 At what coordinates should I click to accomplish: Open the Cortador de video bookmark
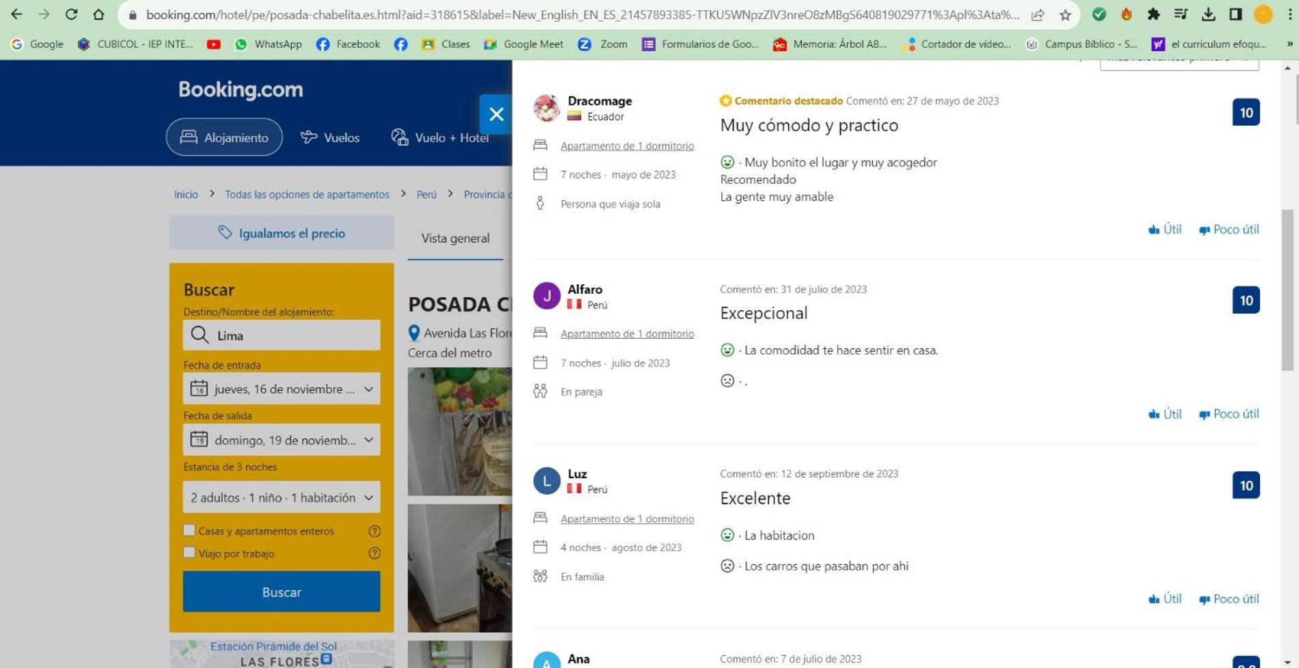point(956,44)
